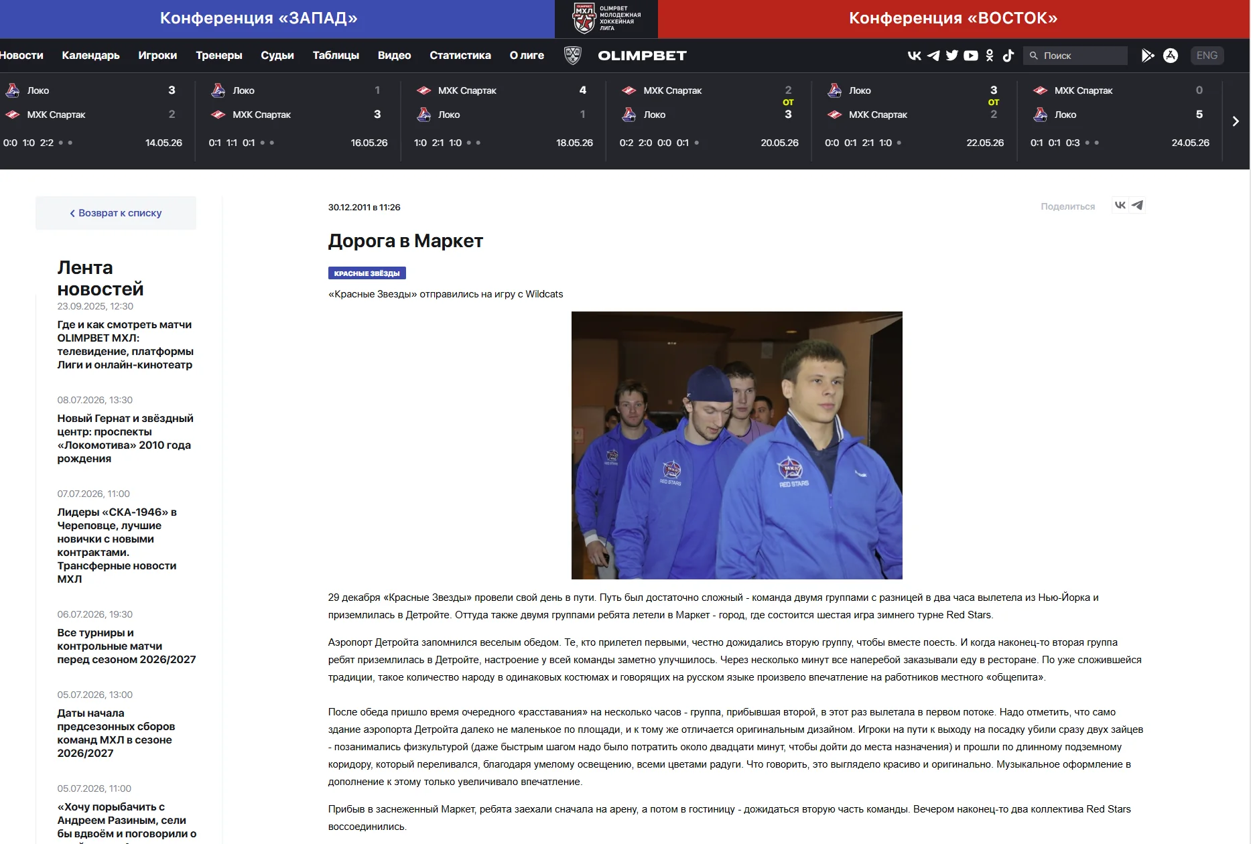Open the Игроки menu item
This screenshot has height=844, width=1251.
coord(157,56)
